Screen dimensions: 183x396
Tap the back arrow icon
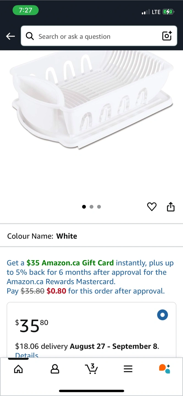pyautogui.click(x=10, y=36)
